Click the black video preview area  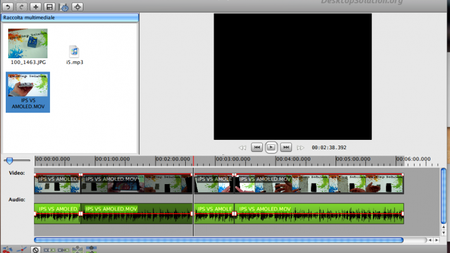coord(293,77)
